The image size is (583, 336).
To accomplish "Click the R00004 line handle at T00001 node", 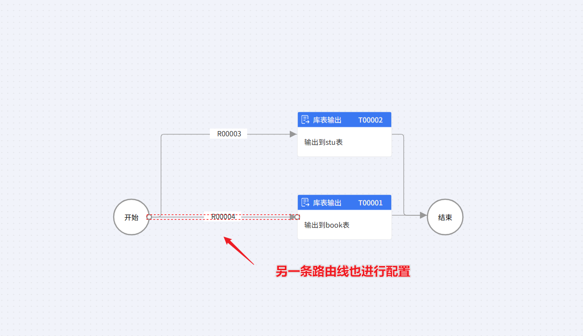I will pyautogui.click(x=297, y=217).
